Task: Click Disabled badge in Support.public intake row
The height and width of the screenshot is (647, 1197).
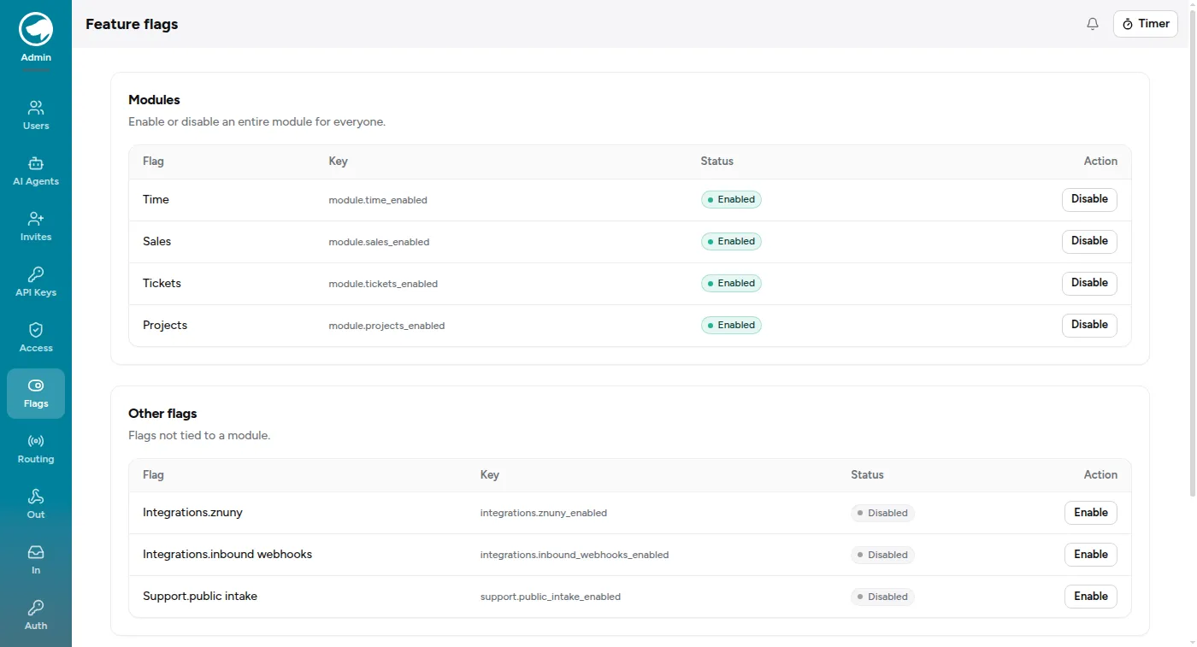Action: 882,597
